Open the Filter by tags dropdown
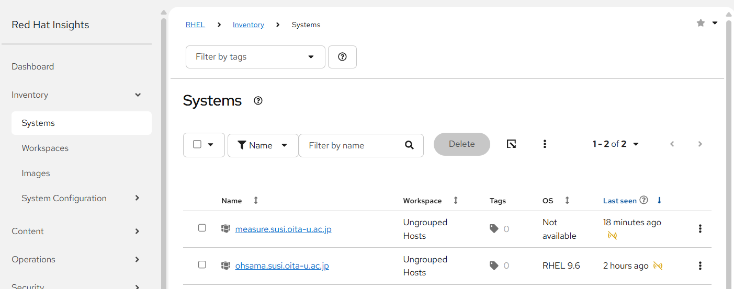734x289 pixels. click(x=255, y=57)
